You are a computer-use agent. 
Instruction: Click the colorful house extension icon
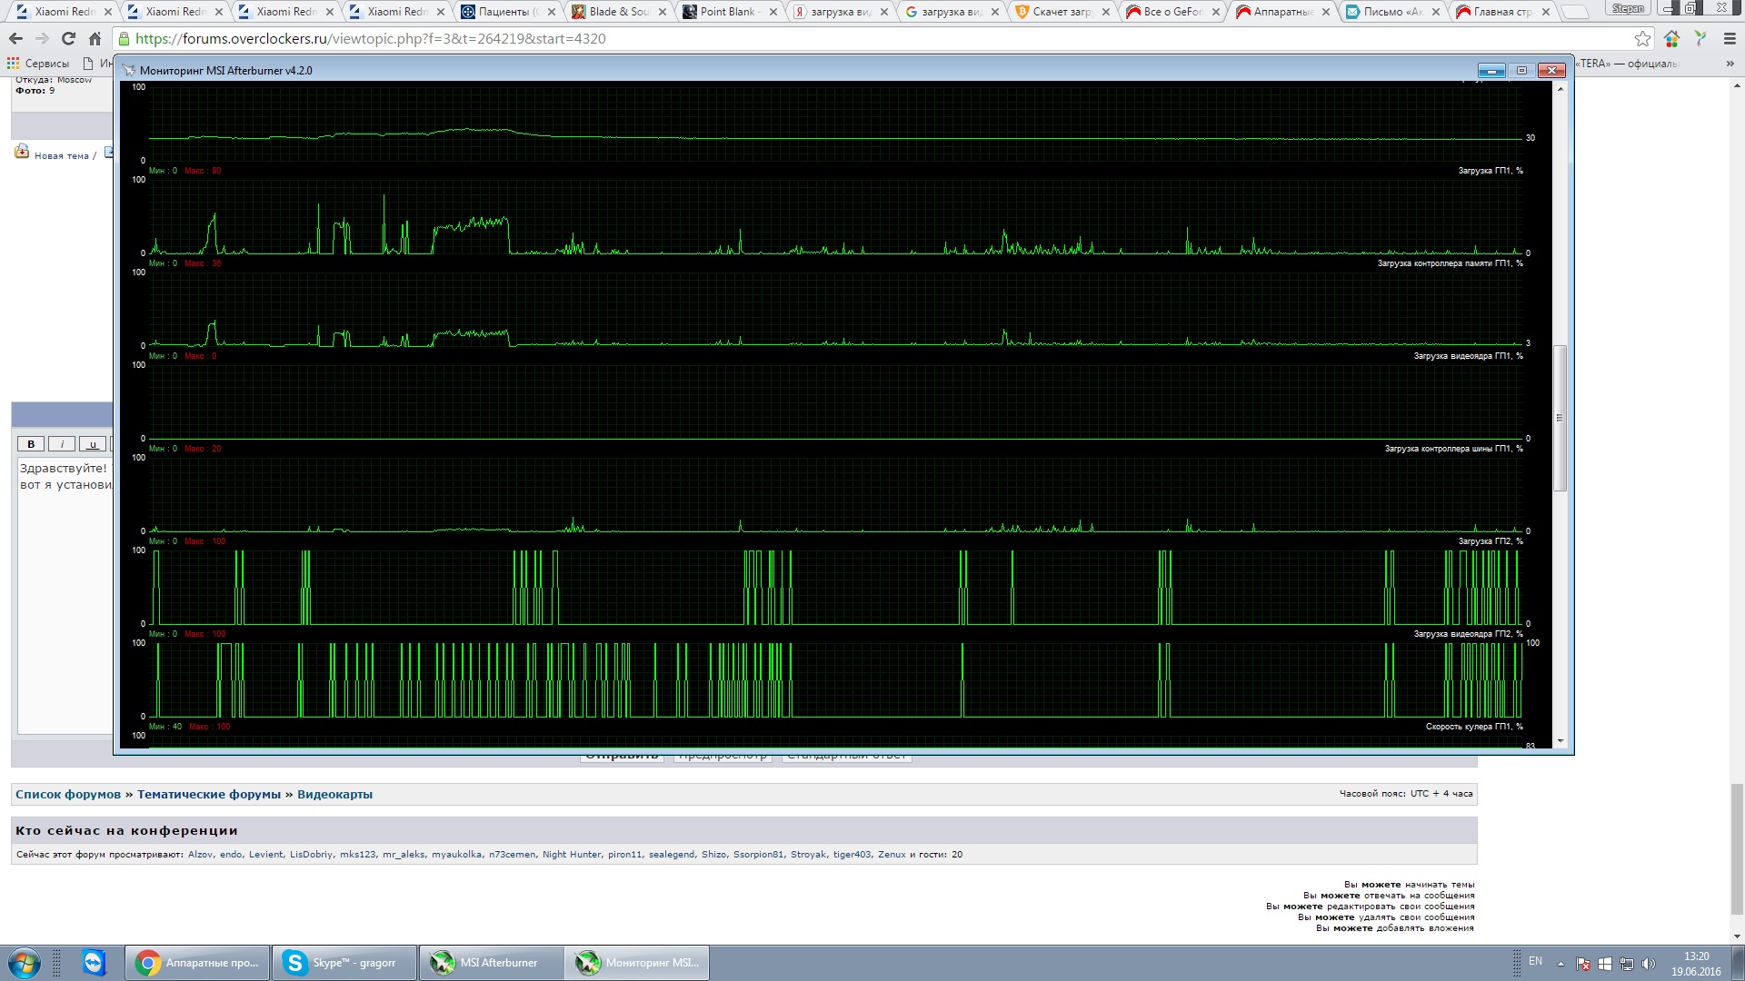pos(1671,39)
